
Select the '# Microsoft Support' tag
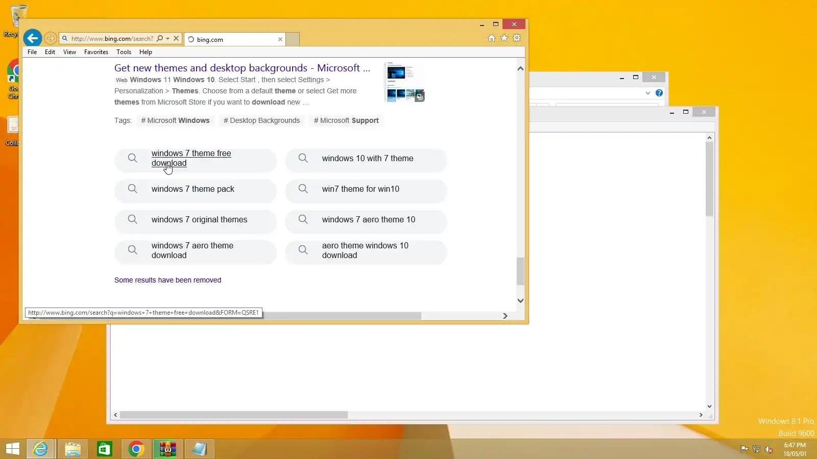346,120
